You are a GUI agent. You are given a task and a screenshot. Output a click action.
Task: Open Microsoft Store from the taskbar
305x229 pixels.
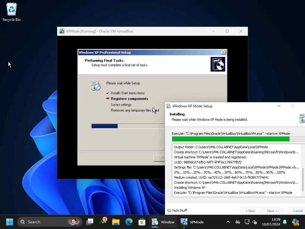pos(142,222)
